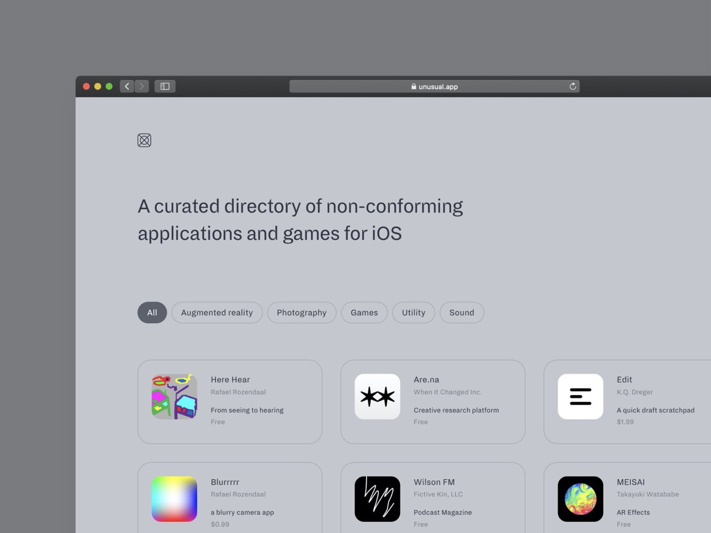Click Safari's forward arrow button
The height and width of the screenshot is (533, 711).
(x=142, y=86)
